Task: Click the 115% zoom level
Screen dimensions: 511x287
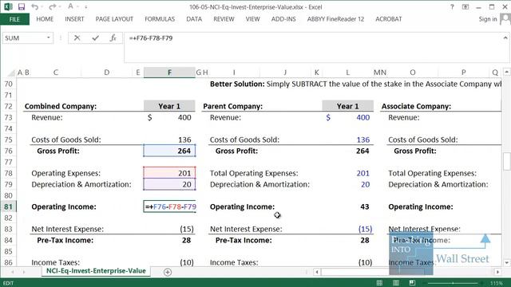Action: 497,284
